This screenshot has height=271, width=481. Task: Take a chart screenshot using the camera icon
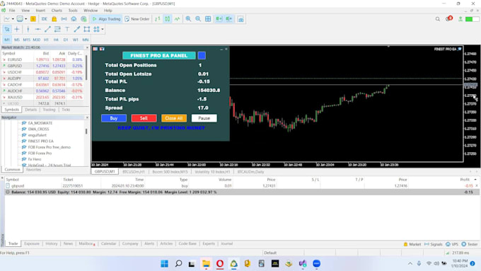pyautogui.click(x=240, y=19)
